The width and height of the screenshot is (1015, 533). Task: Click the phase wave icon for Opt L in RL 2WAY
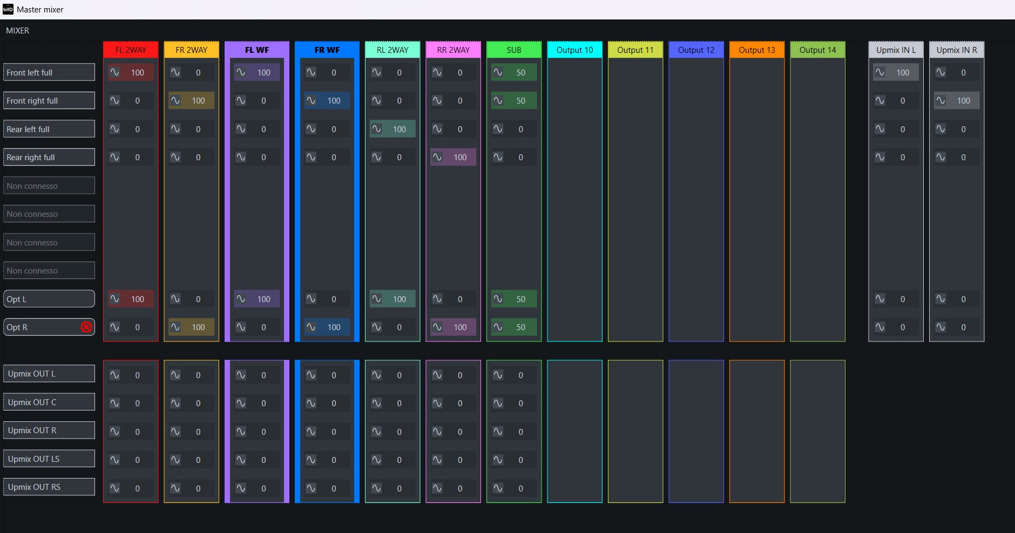tap(376, 299)
